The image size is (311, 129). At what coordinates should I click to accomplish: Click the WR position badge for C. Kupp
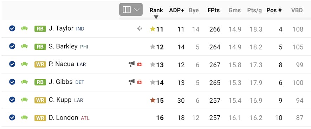tap(40, 100)
